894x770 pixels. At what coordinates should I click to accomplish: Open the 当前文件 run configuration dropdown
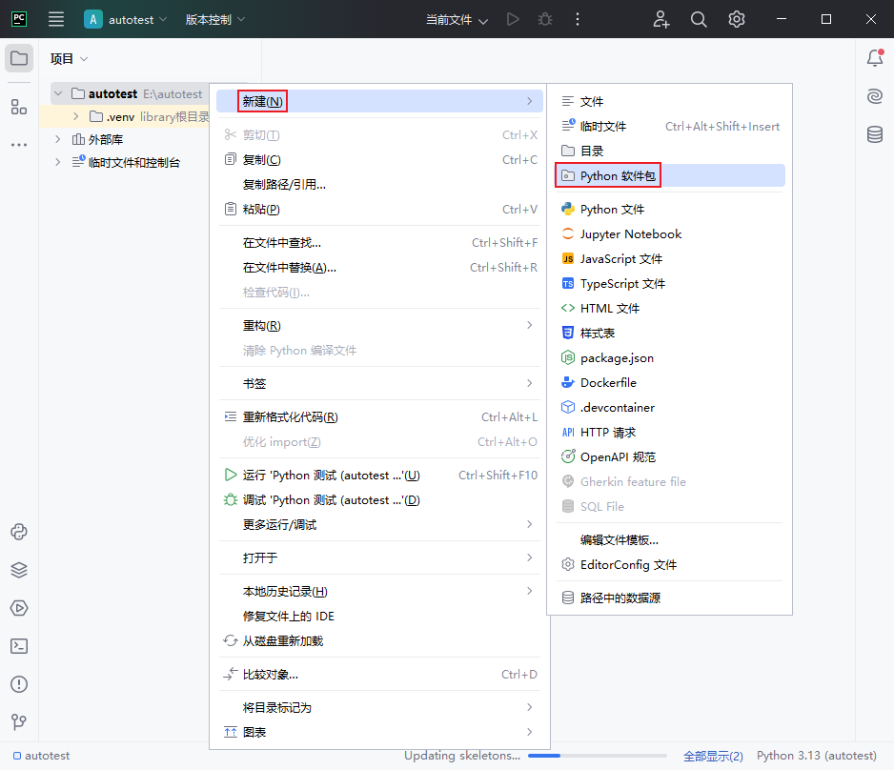tap(457, 20)
